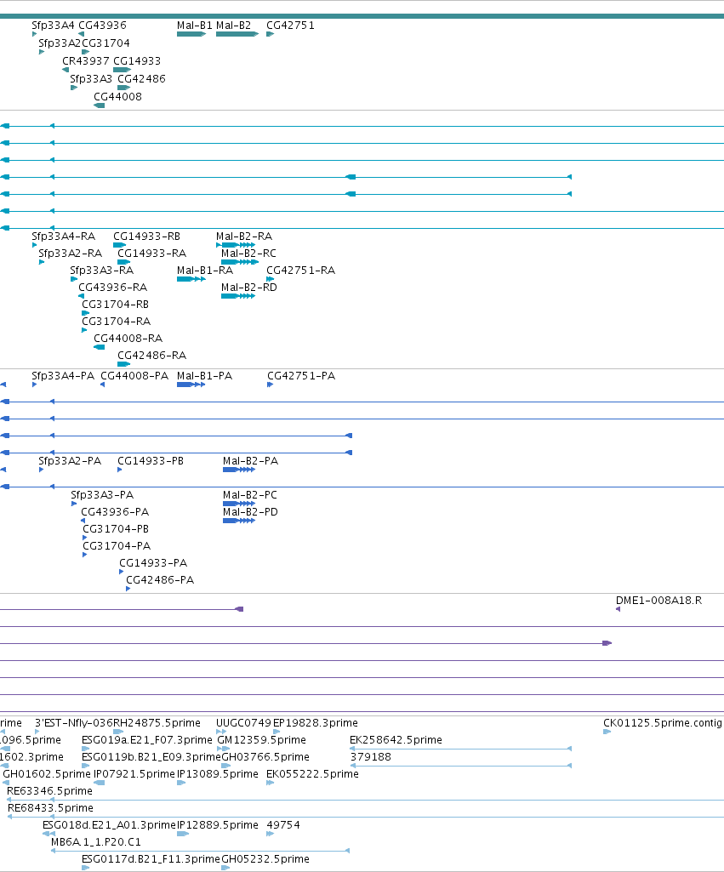Select the Sfp33A3 gene label

91,79
